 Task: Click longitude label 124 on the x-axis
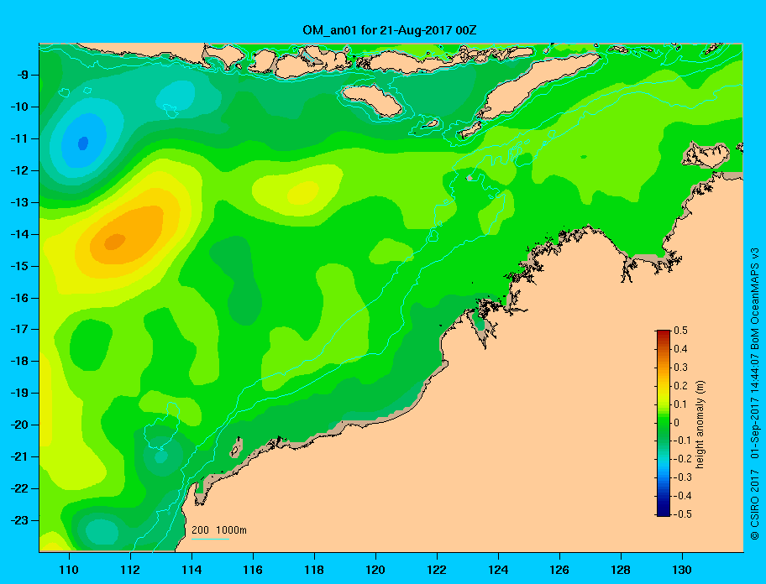coord(498,570)
